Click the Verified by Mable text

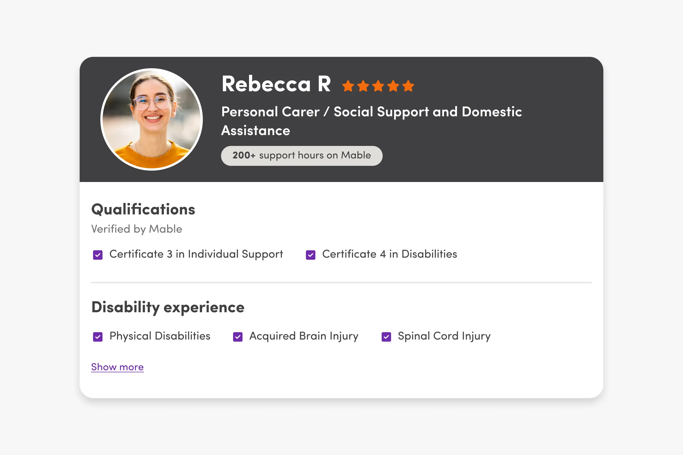[137, 229]
